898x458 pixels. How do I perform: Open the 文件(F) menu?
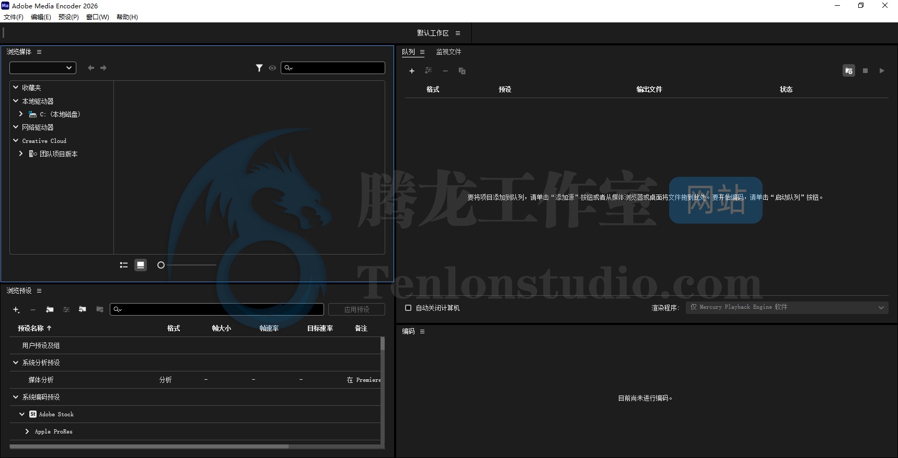coord(14,17)
